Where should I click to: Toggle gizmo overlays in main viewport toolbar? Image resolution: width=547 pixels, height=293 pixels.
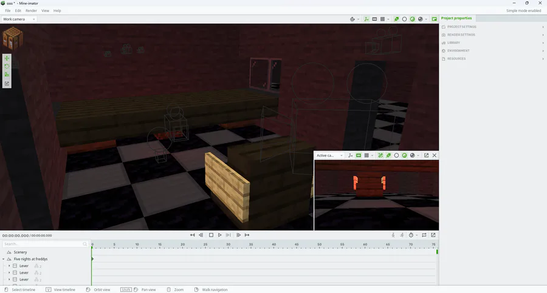click(366, 19)
